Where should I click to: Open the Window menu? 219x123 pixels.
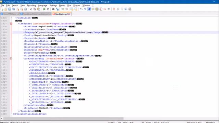[x=86, y=5]
